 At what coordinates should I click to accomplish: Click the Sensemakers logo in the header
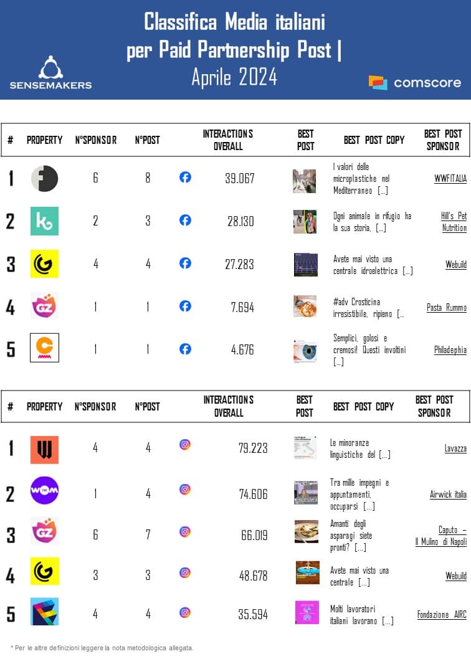(50, 73)
